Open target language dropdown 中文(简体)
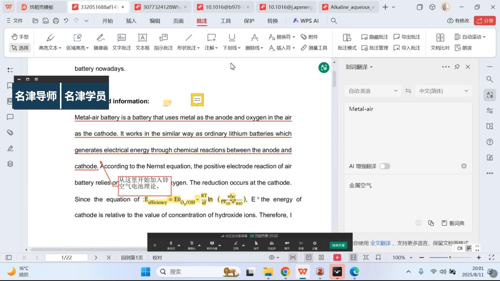500x281 pixels. [x=443, y=91]
